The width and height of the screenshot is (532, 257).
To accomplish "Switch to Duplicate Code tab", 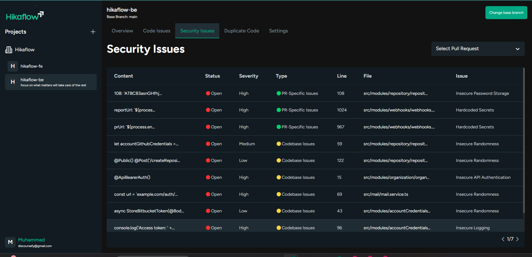I will (241, 31).
